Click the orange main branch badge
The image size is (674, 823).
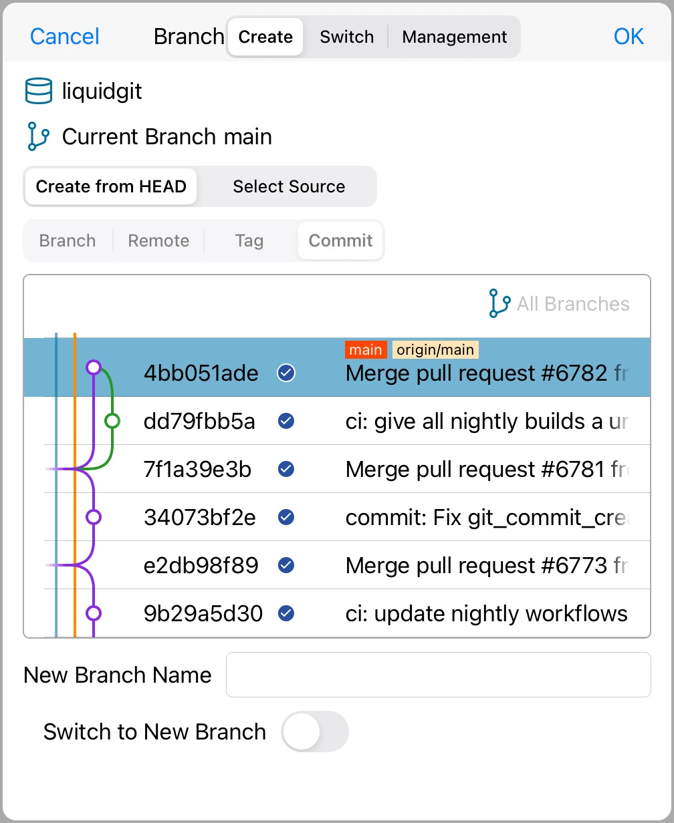(366, 349)
